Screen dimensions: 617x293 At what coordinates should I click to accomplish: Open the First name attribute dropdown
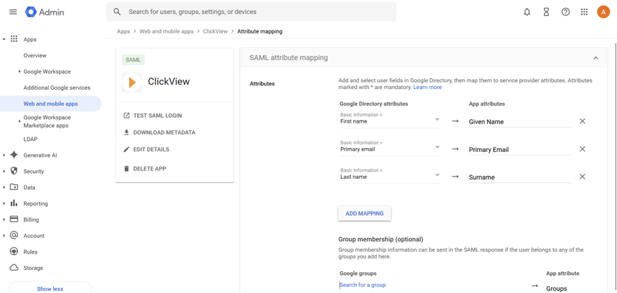click(391, 119)
